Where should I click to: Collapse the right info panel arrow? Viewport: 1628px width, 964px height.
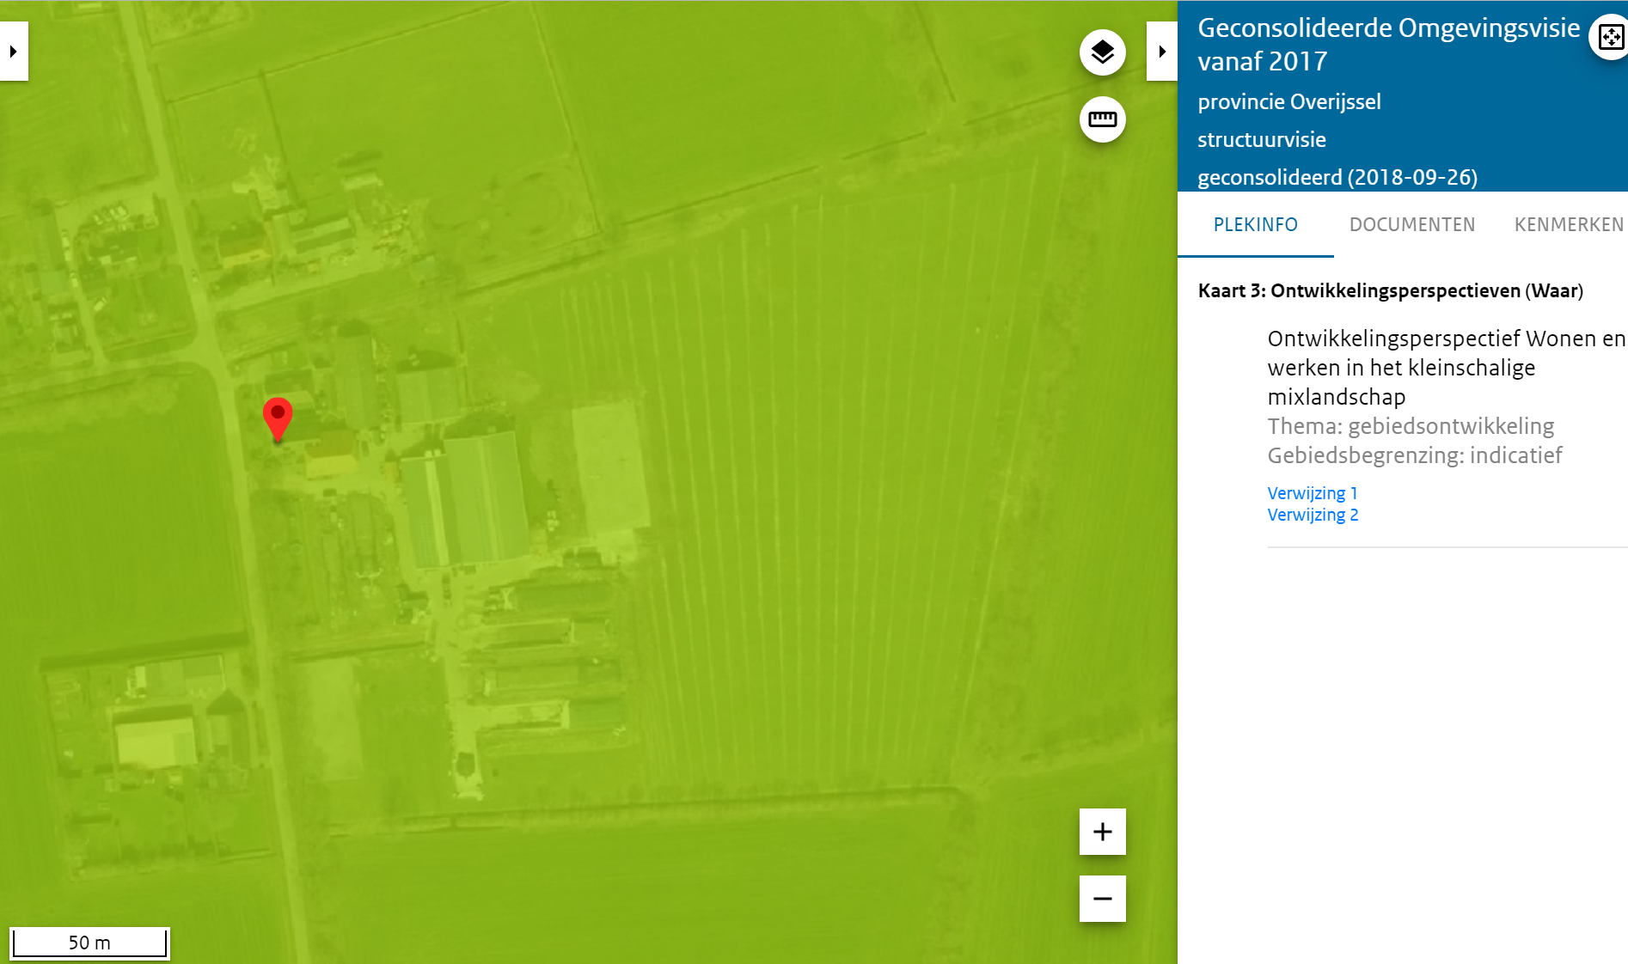click(1162, 52)
